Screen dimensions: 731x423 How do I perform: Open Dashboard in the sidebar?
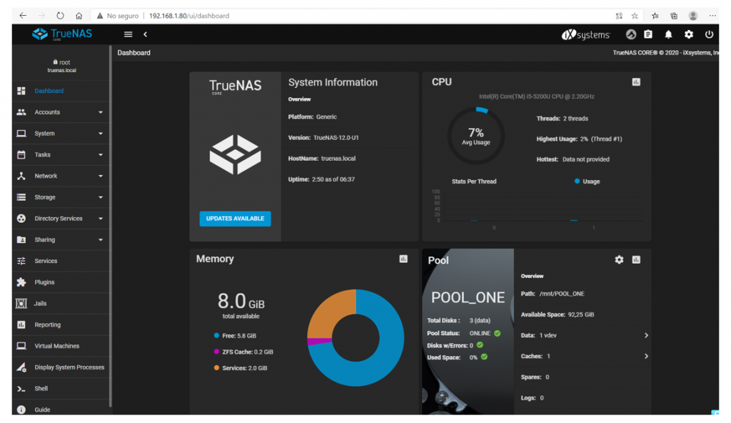[x=61, y=91]
